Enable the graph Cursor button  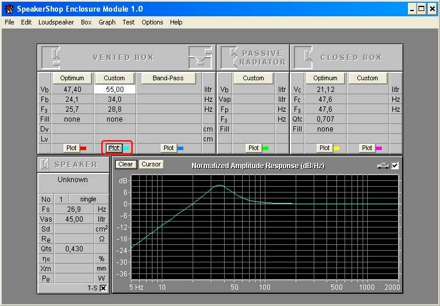point(151,164)
